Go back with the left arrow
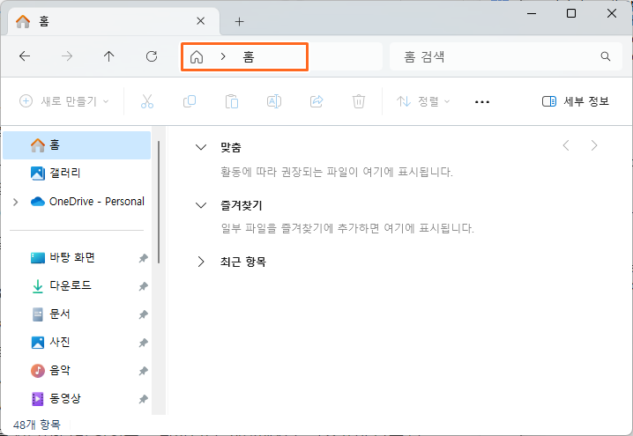The height and width of the screenshot is (436, 633). [x=25, y=56]
